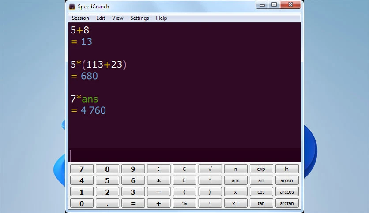Click the 4 key on keypad

pos(82,180)
